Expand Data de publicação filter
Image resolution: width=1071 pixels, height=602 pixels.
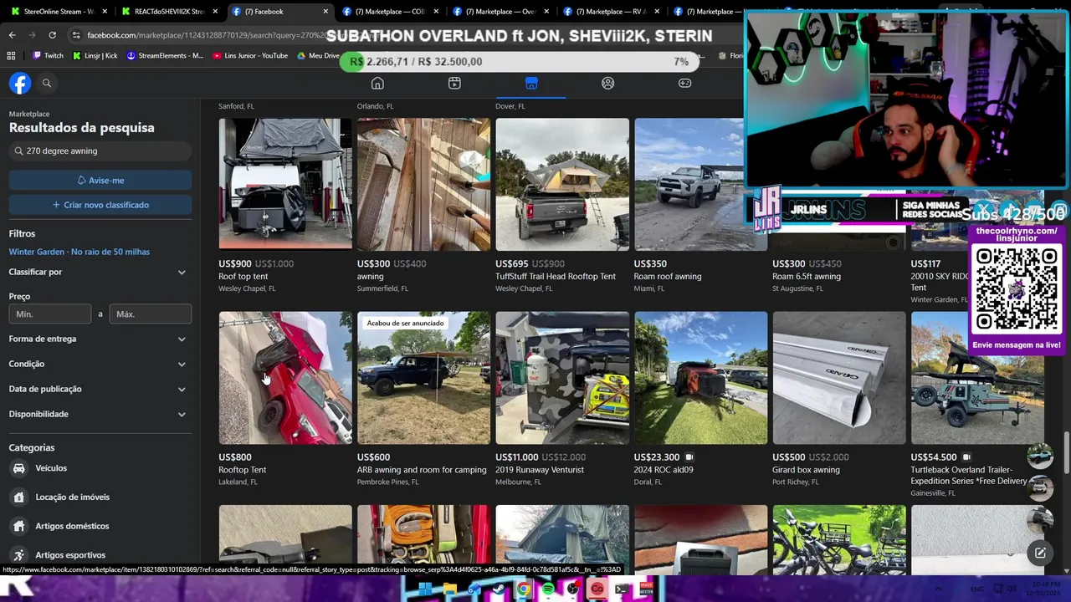coord(99,389)
